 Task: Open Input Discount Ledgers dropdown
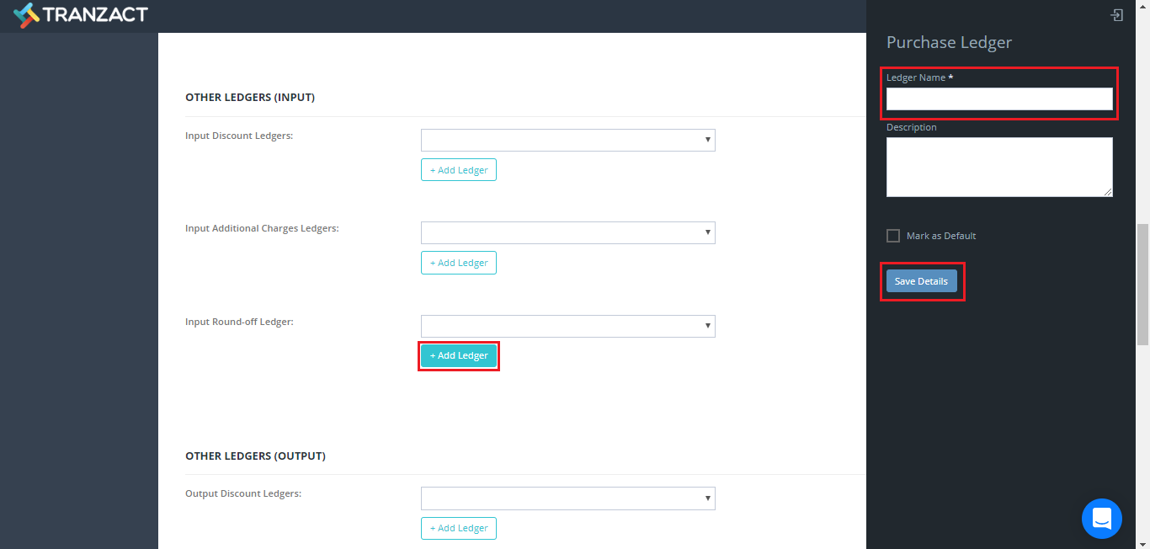(568, 140)
